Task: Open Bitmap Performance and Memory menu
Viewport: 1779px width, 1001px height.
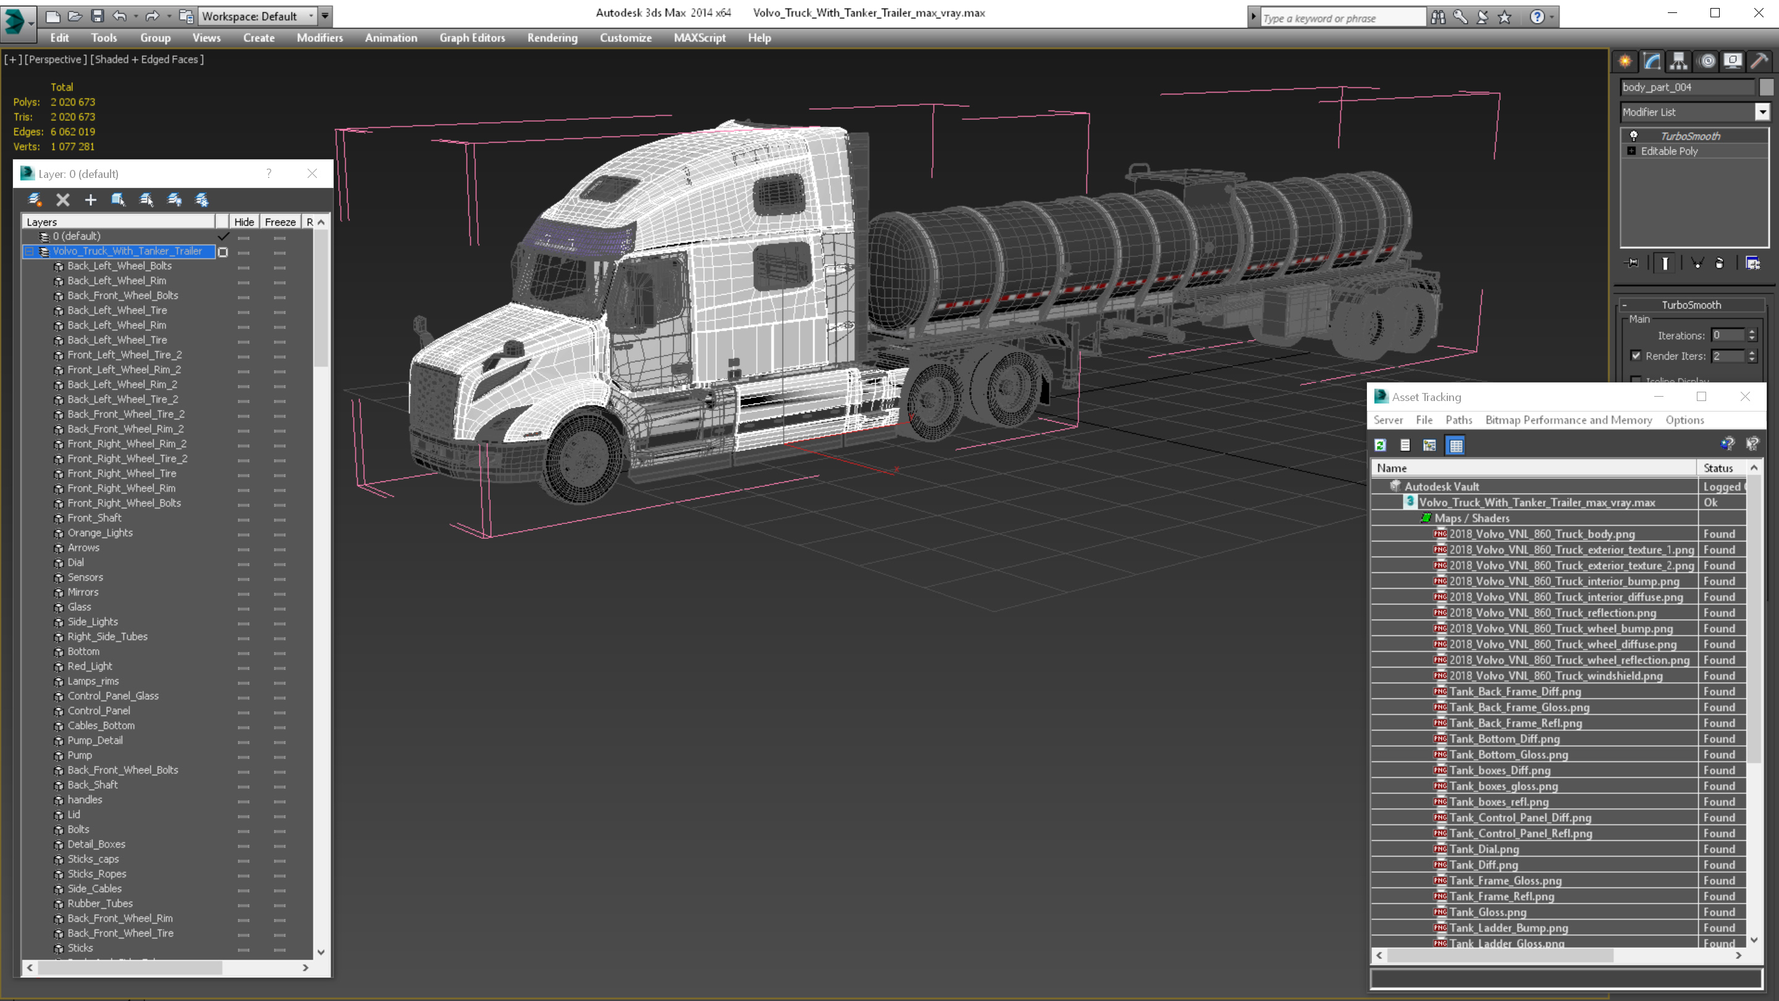Action: point(1568,420)
